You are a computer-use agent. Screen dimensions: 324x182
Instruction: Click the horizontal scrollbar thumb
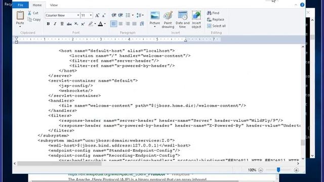(x=60, y=164)
